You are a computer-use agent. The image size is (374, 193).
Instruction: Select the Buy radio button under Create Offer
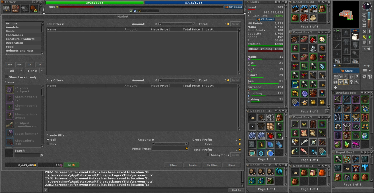pos(48,144)
